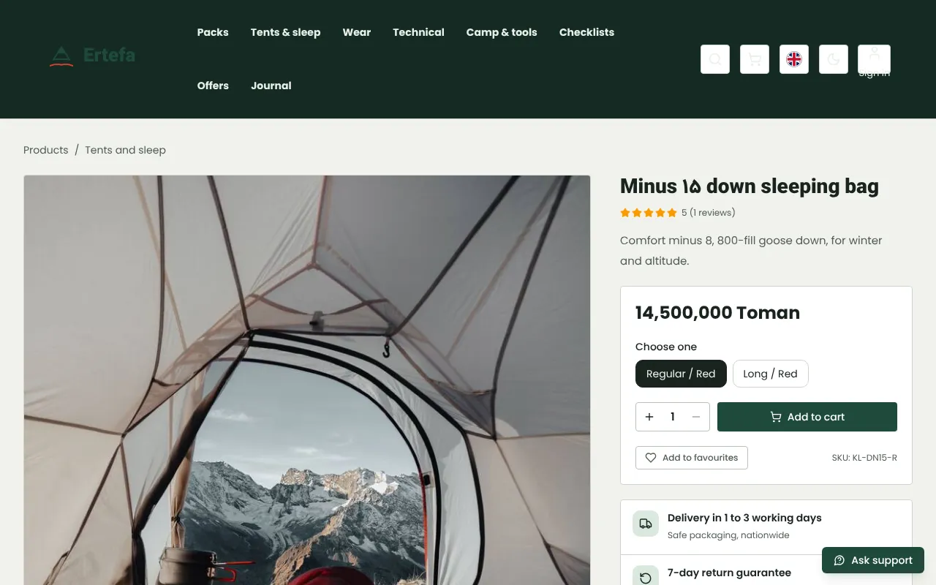Click the Delivery in 1 to 3 working days text
This screenshot has width=936, height=585.
[744, 518]
